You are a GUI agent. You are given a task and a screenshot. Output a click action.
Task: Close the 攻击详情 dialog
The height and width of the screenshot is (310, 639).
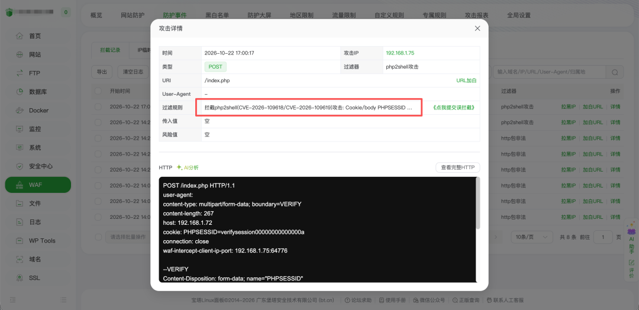click(x=477, y=28)
